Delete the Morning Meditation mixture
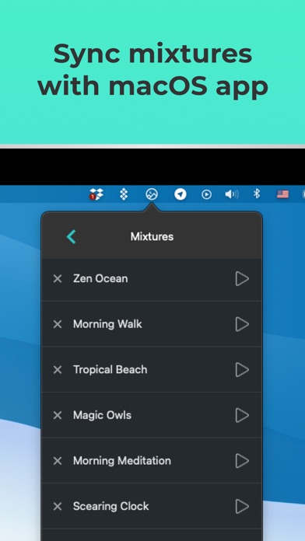Image resolution: width=305 pixels, height=541 pixels. [x=58, y=461]
